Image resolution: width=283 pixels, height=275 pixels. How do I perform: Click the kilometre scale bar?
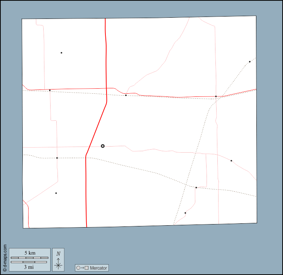pyautogui.click(x=30, y=257)
